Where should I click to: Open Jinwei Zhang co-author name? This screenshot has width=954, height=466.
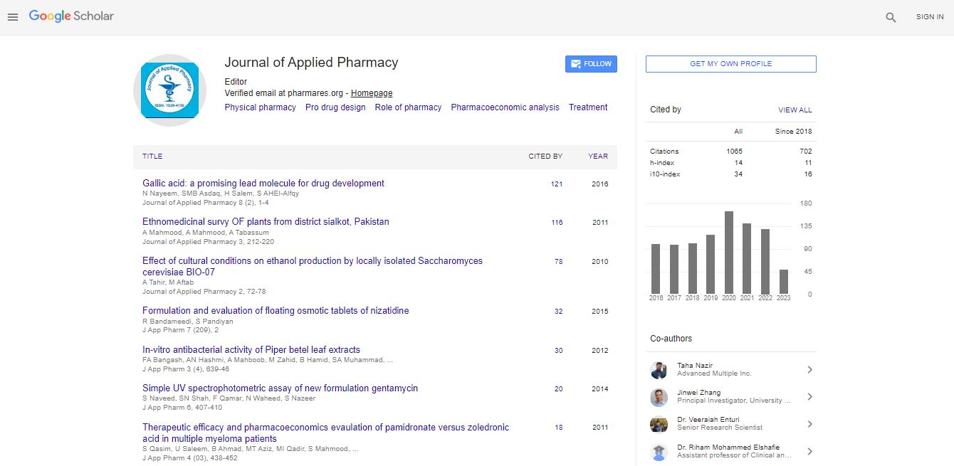pos(699,393)
